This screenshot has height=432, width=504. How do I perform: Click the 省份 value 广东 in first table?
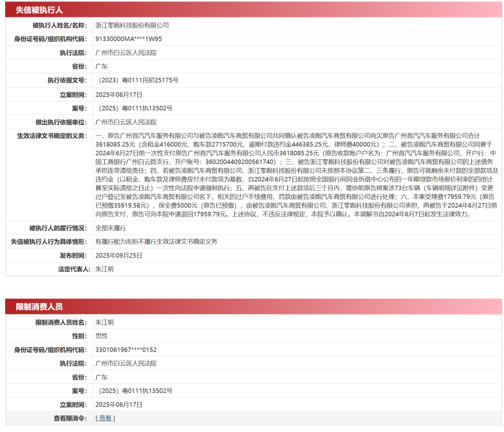point(101,66)
